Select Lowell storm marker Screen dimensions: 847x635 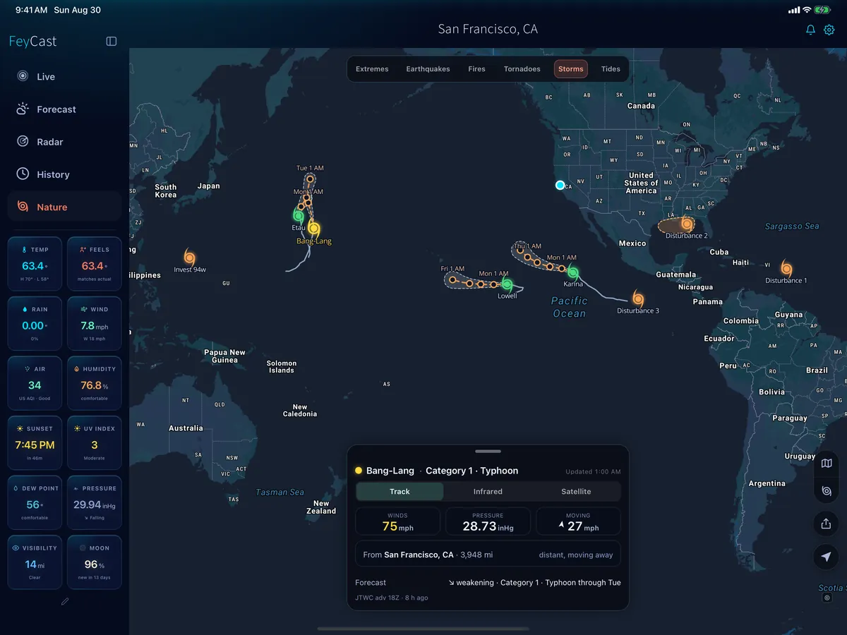pyautogui.click(x=507, y=284)
